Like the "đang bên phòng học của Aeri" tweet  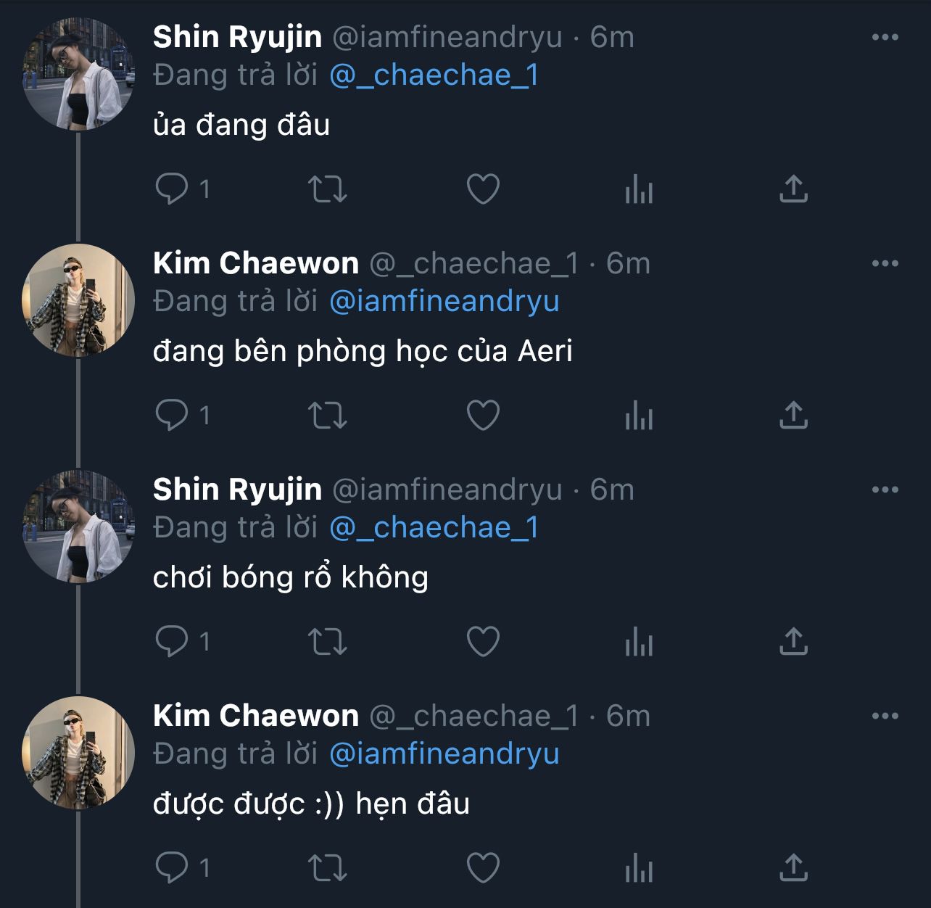tap(483, 416)
